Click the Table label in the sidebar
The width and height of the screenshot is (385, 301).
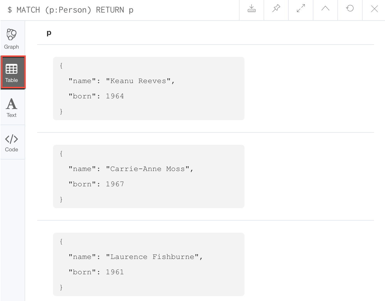(x=11, y=80)
